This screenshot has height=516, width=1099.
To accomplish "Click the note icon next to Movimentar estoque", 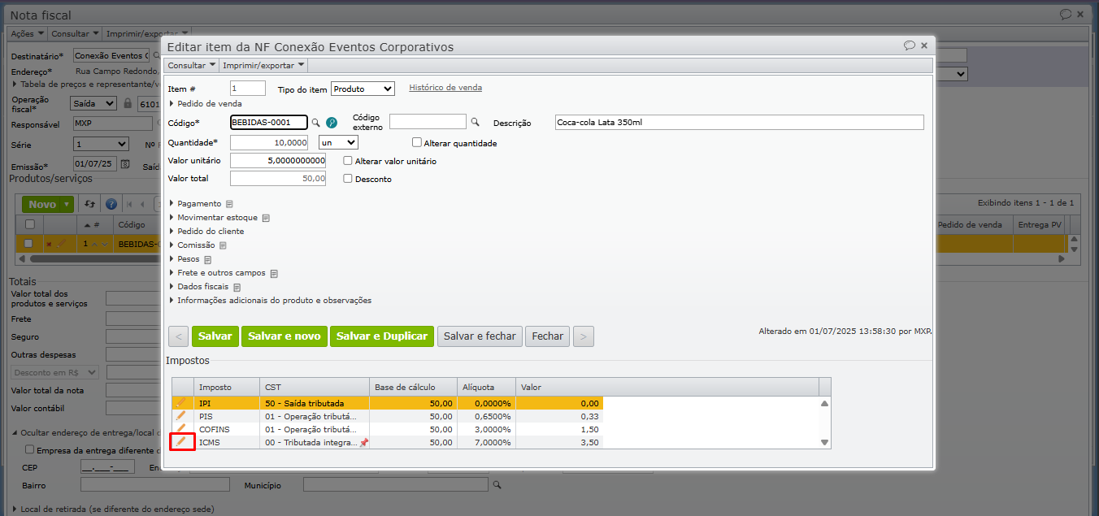I will click(x=266, y=218).
